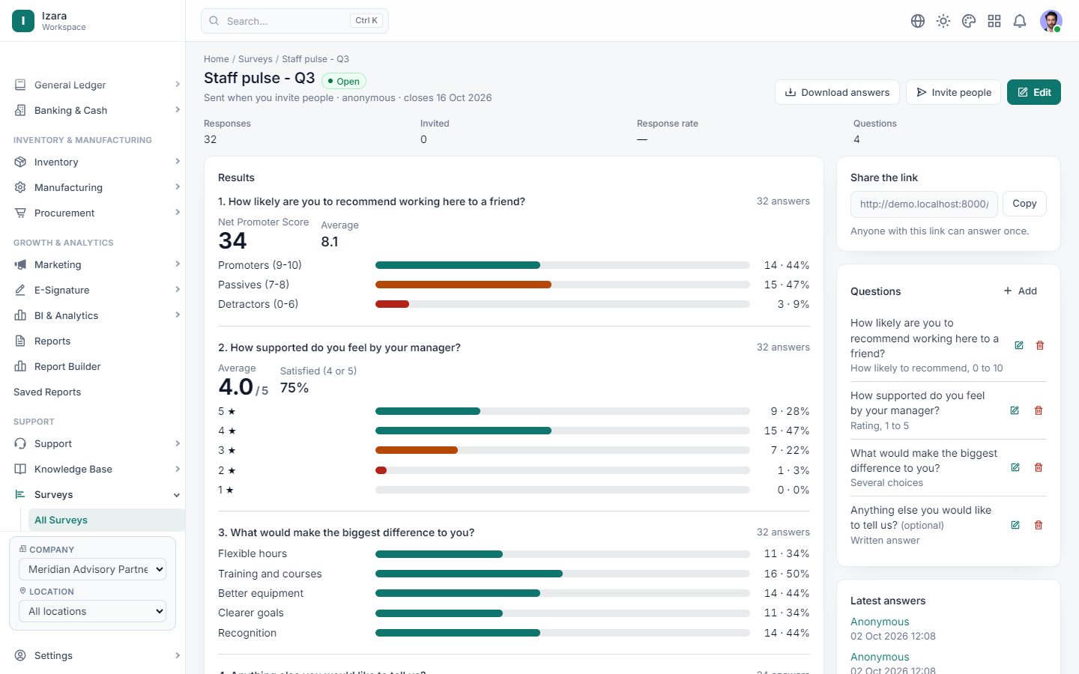Open the All locations dropdown
Image resolution: width=1079 pixels, height=674 pixels.
pyautogui.click(x=92, y=611)
